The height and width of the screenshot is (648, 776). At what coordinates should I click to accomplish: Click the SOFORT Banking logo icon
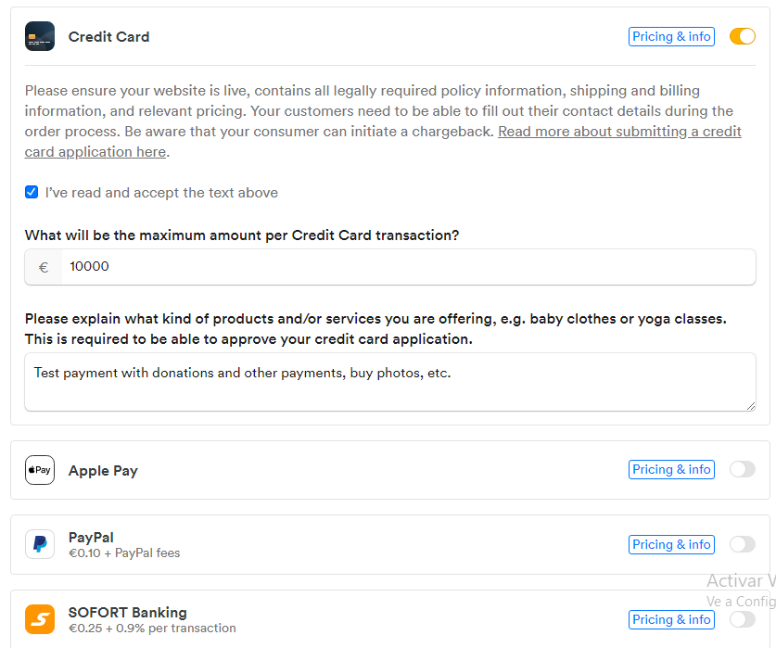pyautogui.click(x=40, y=619)
